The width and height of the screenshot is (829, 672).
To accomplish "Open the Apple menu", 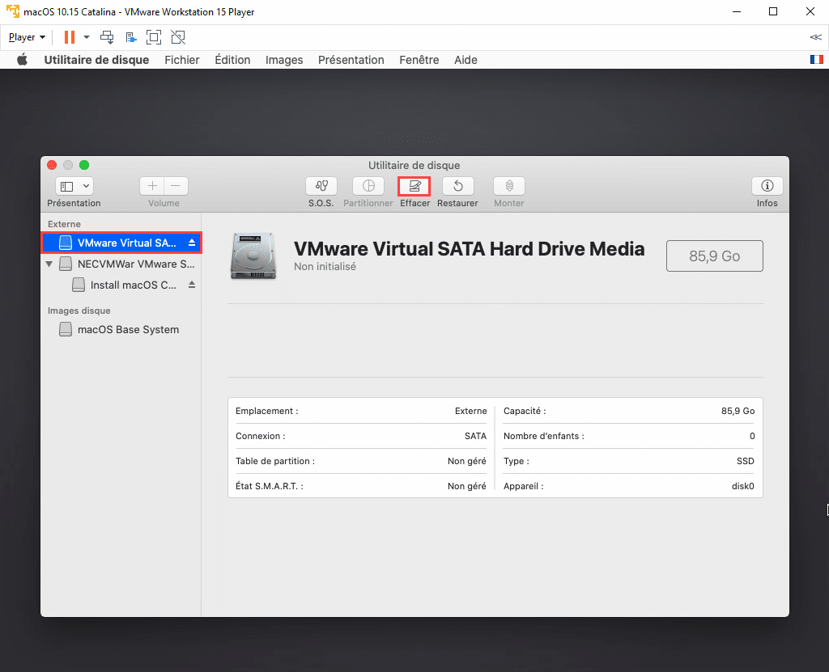I will pos(23,60).
